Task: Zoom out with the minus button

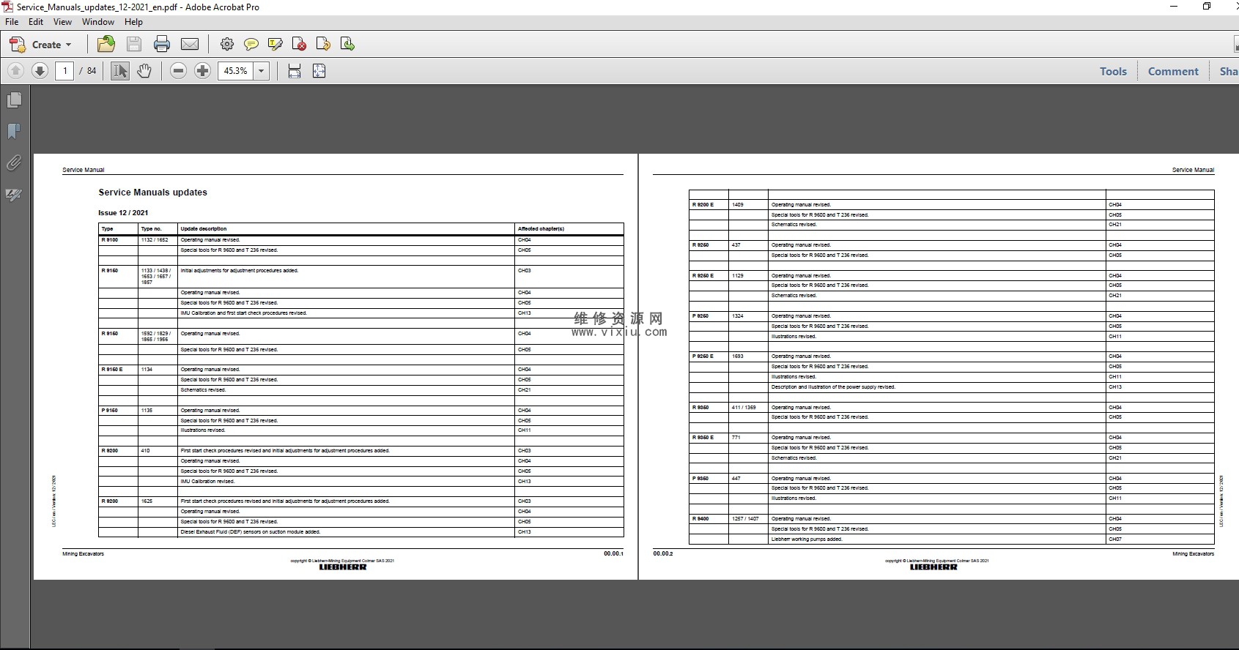Action: click(x=178, y=71)
